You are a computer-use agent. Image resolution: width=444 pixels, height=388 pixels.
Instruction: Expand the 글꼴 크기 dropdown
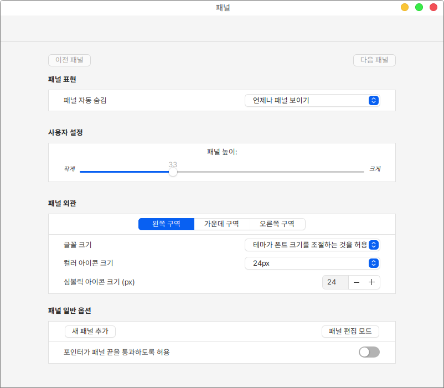(x=312, y=245)
